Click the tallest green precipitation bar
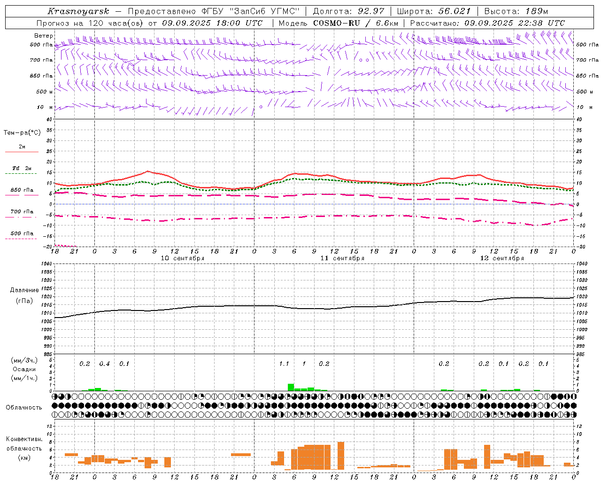601x481 pixels. click(291, 387)
